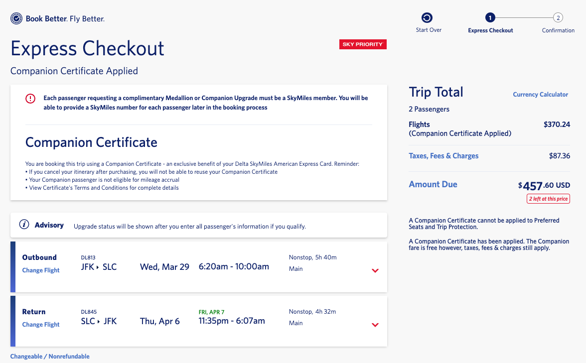Click the Amount Due total amount
Image resolution: width=586 pixels, height=363 pixels.
point(543,184)
